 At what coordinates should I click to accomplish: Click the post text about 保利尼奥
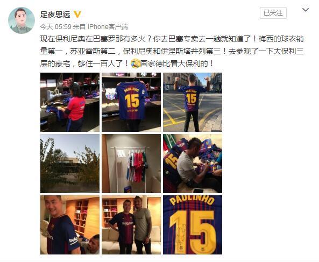[172, 51]
